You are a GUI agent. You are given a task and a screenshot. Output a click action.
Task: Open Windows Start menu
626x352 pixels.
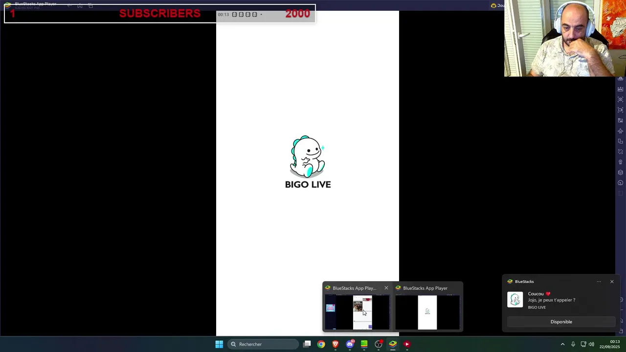click(219, 344)
